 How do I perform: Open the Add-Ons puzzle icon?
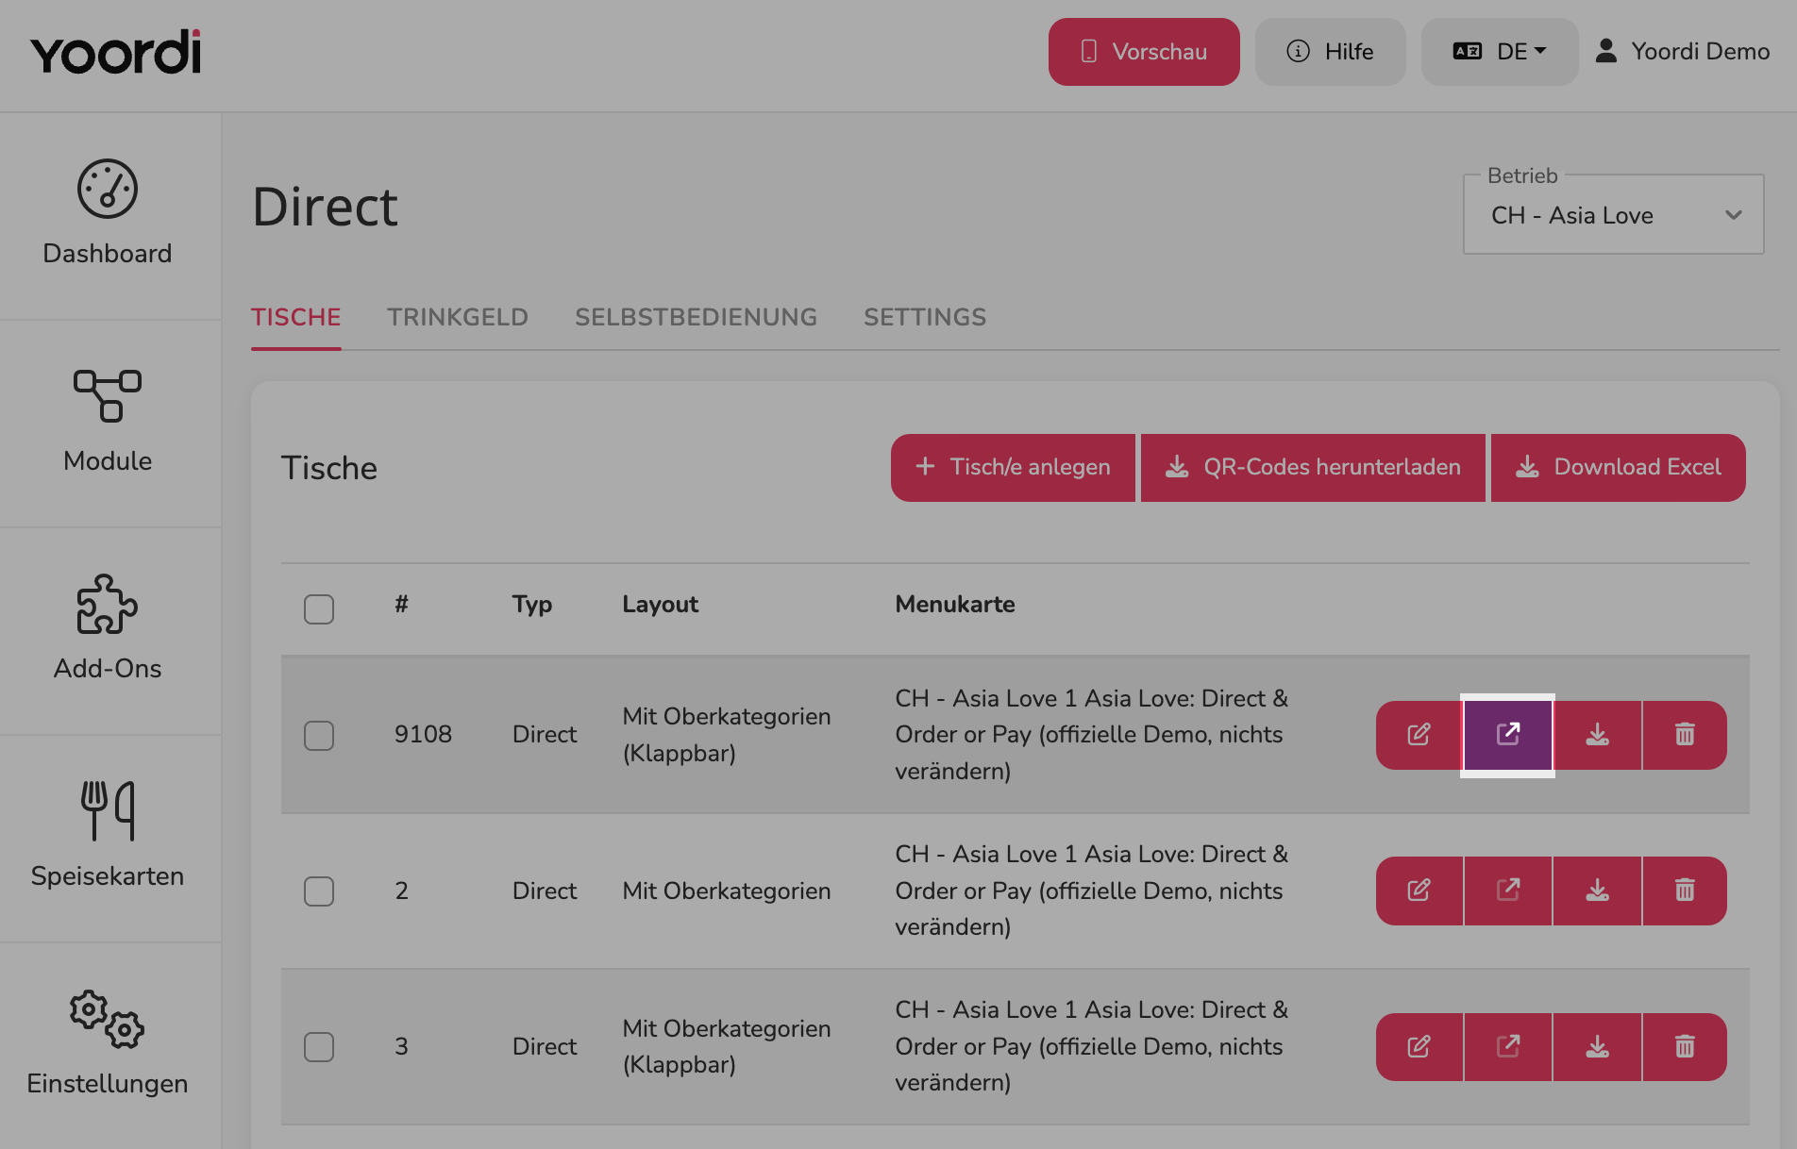point(108,605)
